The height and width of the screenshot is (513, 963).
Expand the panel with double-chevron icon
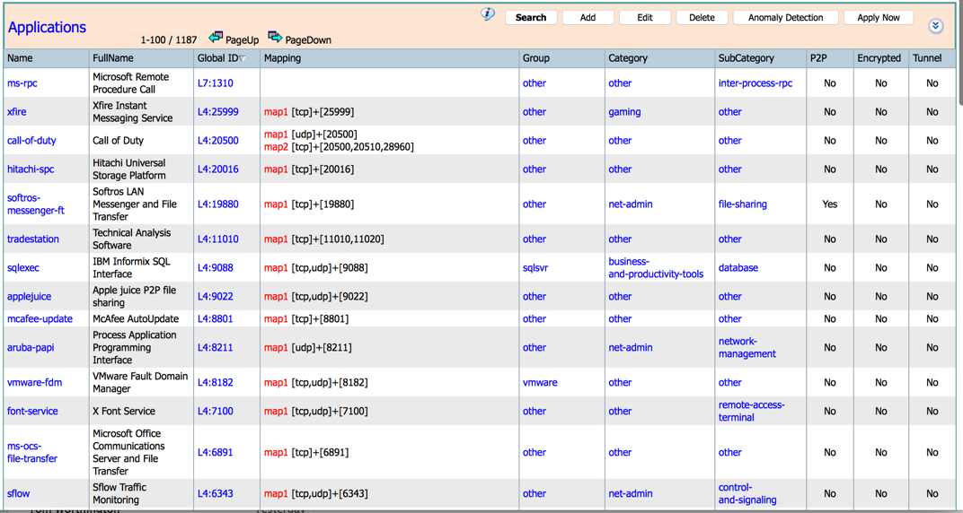pyautogui.click(x=935, y=26)
